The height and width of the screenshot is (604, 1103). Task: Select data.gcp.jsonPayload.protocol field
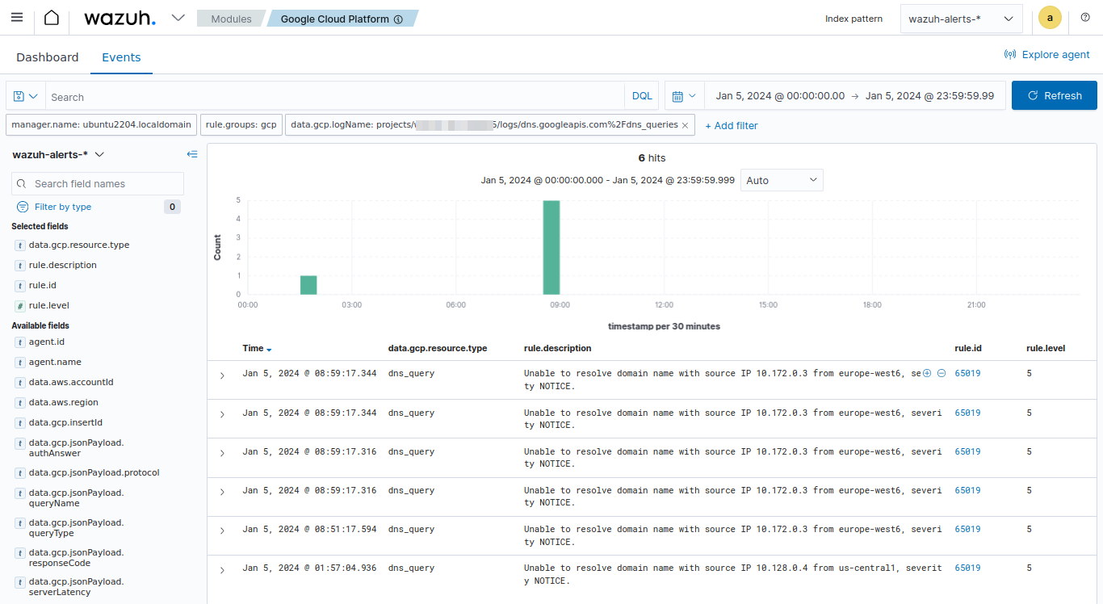94,472
